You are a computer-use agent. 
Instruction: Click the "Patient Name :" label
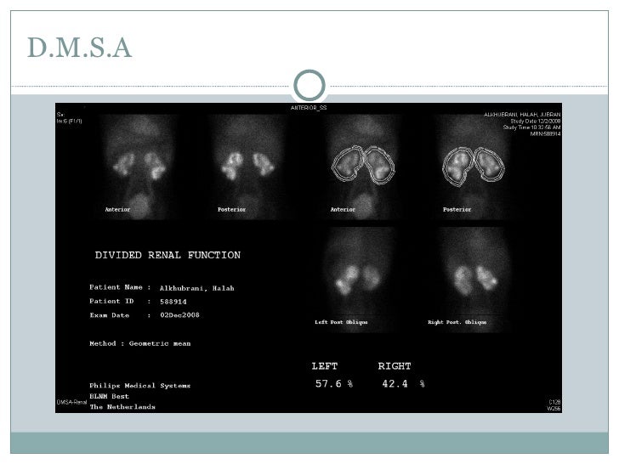tap(120, 287)
